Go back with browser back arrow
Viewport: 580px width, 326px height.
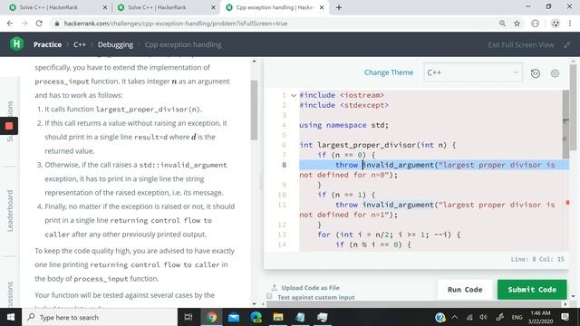pos(10,24)
